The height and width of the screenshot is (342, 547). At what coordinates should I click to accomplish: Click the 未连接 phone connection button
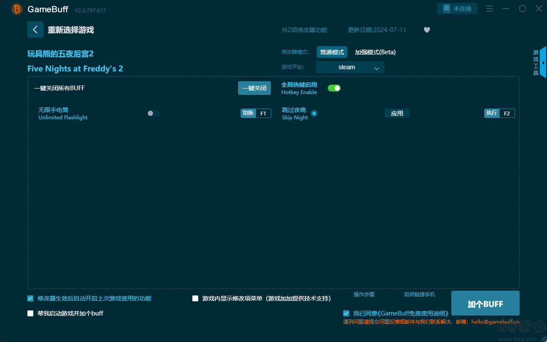tap(457, 9)
